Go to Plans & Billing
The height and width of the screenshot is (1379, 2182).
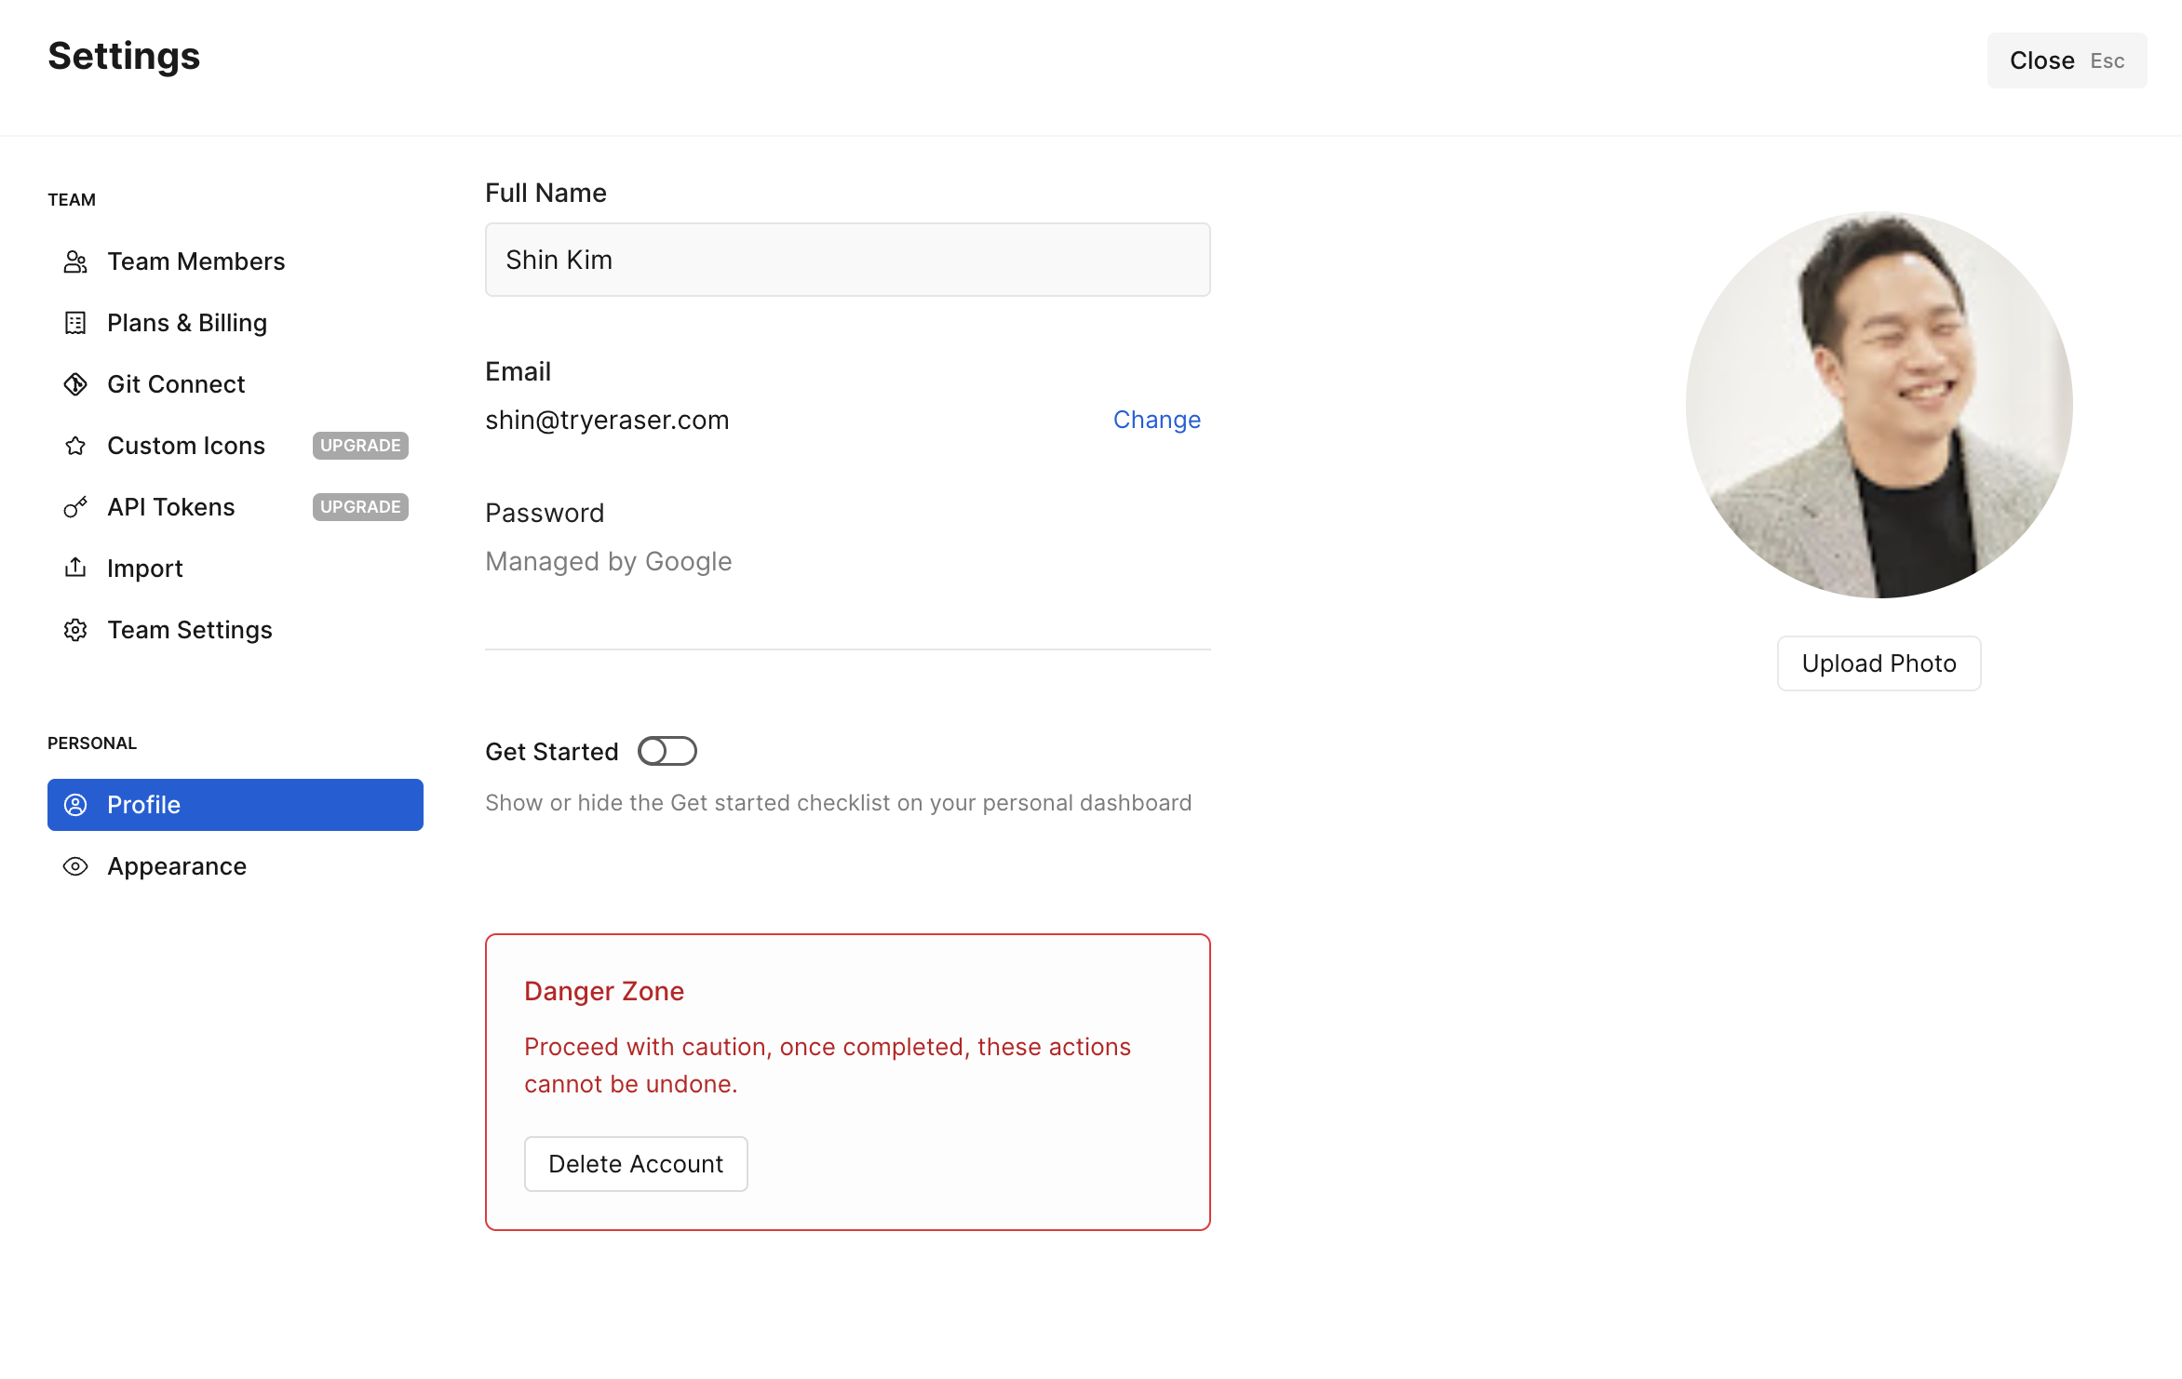pos(236,323)
